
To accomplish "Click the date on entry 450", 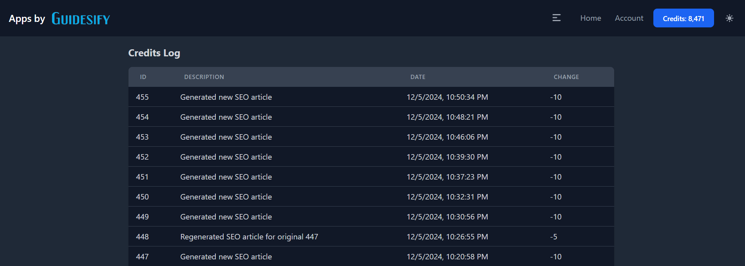I will [447, 197].
